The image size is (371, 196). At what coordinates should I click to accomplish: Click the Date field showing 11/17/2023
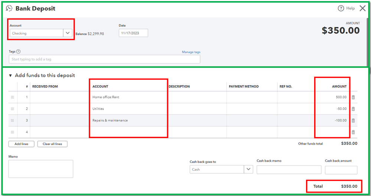(133, 33)
